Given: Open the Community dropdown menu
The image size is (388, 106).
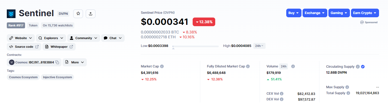Looking at the screenshot, I should (84, 38).
